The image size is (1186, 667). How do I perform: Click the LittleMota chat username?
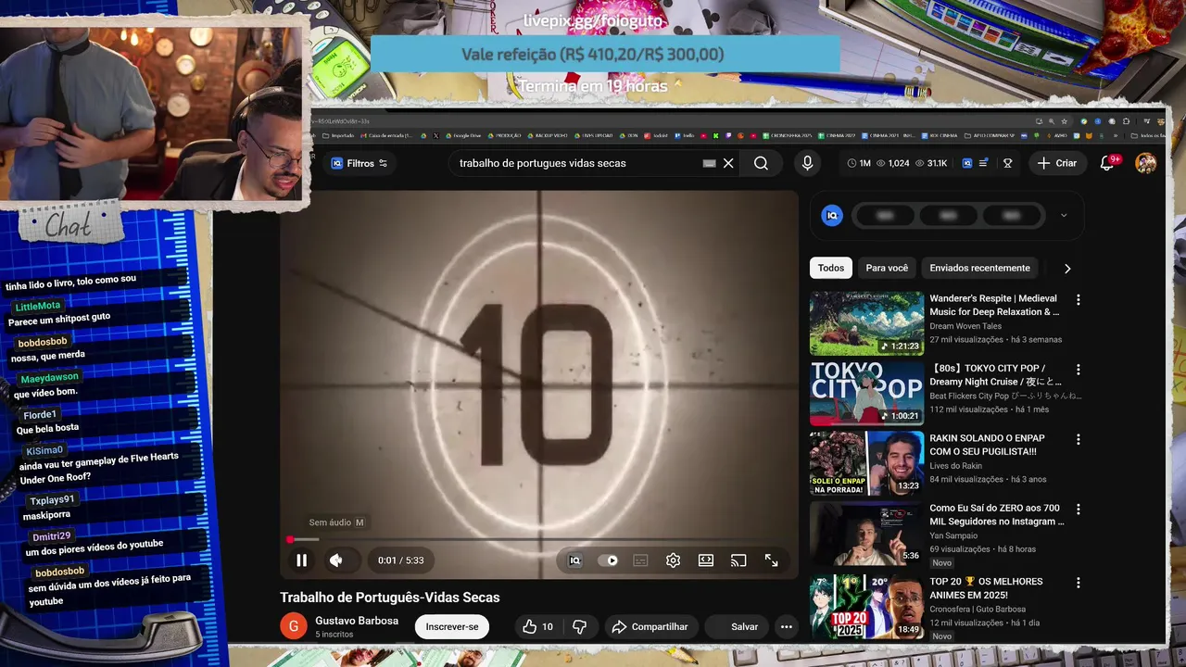click(x=38, y=307)
